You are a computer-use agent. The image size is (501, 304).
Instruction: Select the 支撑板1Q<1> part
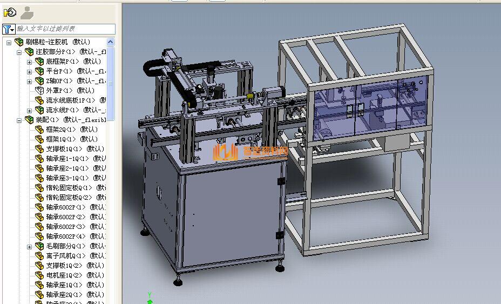click(x=64, y=149)
